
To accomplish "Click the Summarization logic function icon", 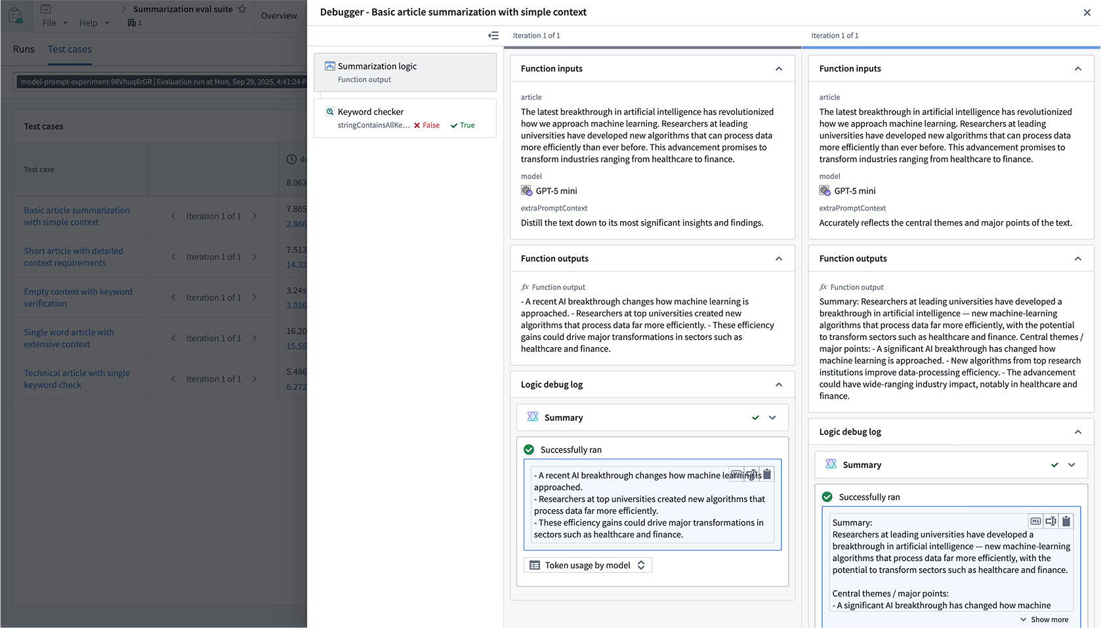I will click(330, 66).
